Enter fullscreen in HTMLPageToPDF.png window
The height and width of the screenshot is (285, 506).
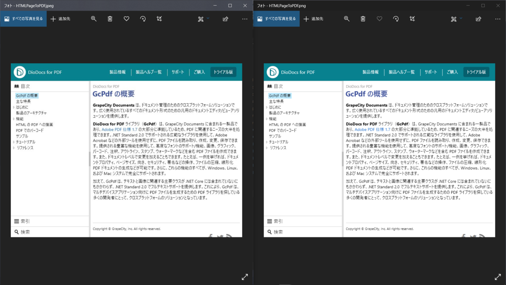[498, 277]
